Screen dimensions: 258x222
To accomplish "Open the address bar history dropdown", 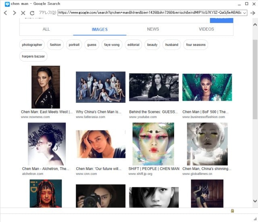I will [x=245, y=13].
